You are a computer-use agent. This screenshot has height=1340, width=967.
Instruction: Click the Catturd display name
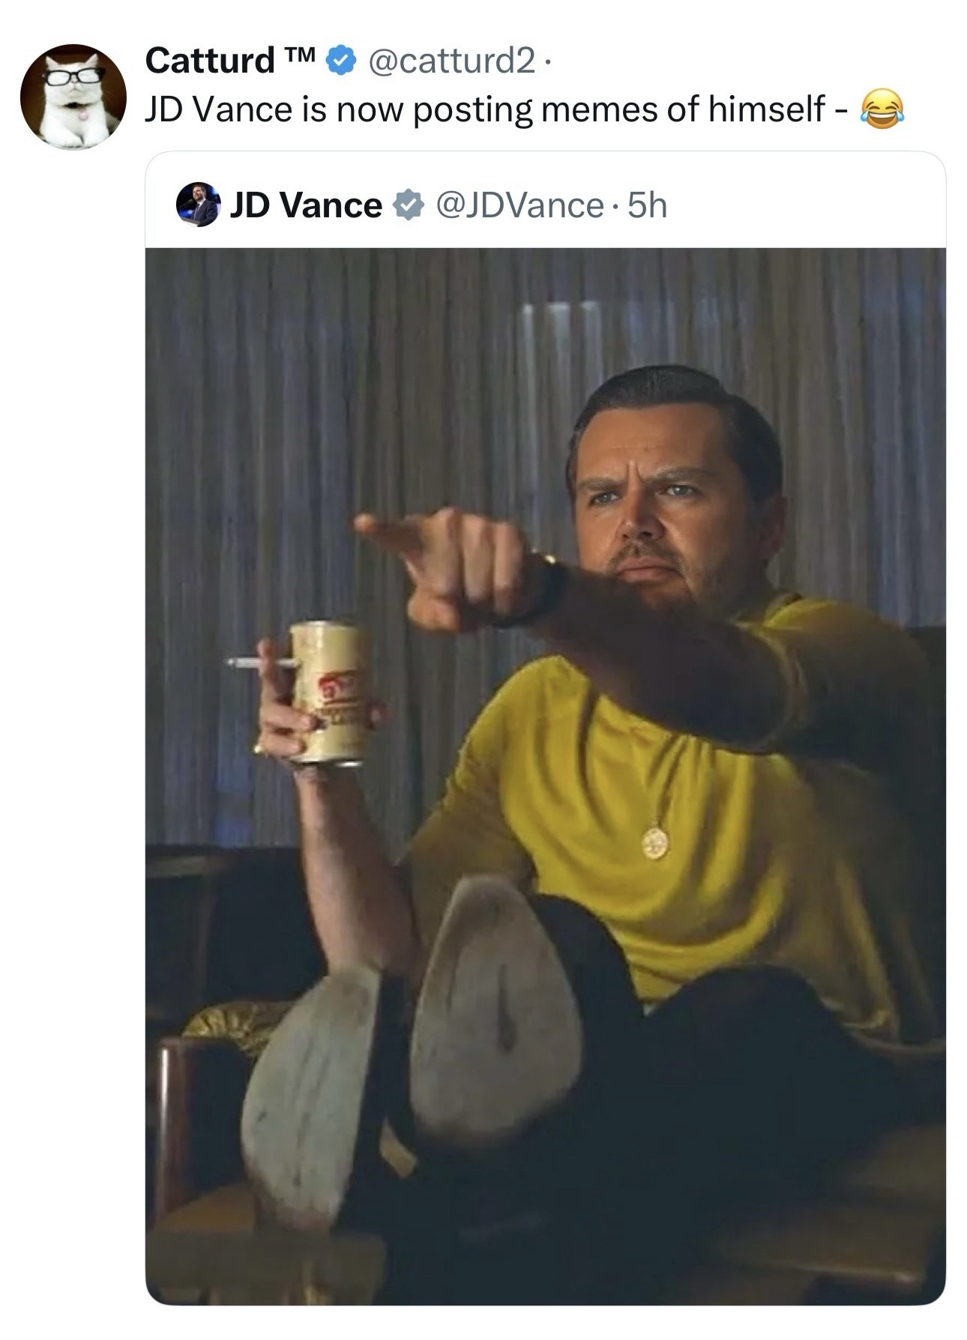point(210,61)
